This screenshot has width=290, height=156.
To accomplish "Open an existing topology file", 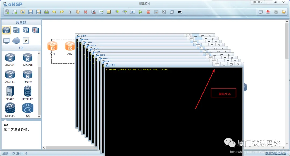I will coord(23,12).
